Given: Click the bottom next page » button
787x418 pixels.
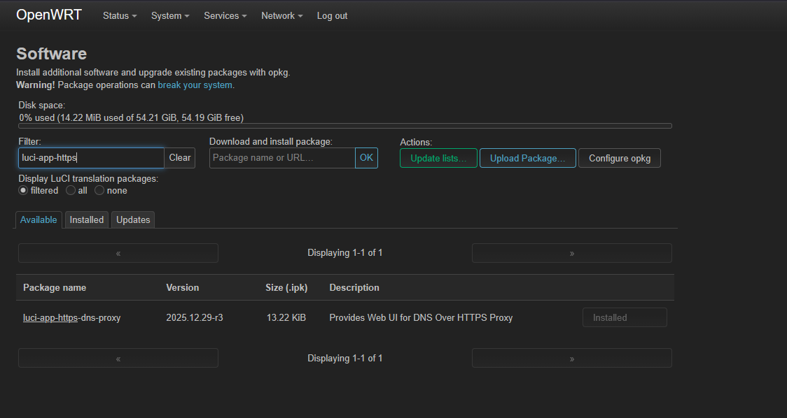Looking at the screenshot, I should [x=571, y=358].
